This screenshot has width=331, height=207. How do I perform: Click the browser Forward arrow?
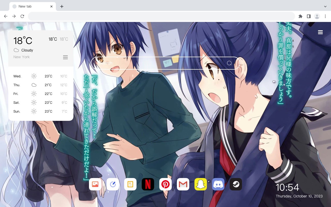tap(14, 16)
